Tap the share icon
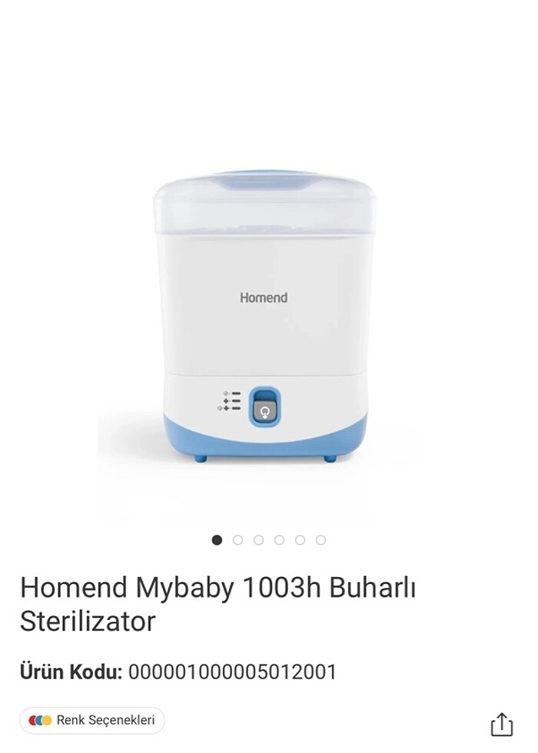The image size is (538, 753). [501, 725]
